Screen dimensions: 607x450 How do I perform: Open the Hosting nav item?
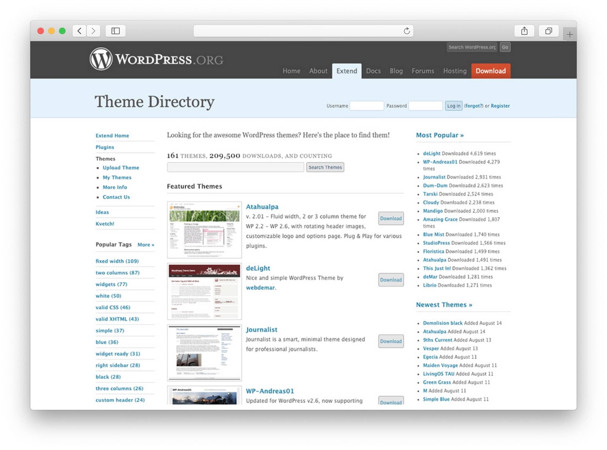tap(455, 71)
